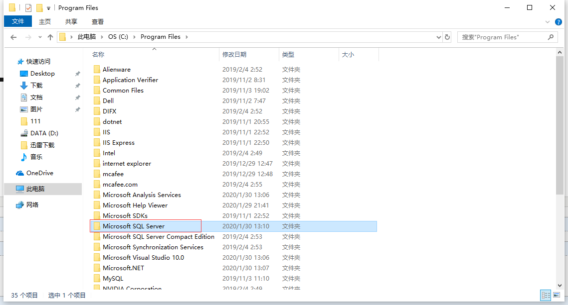Open 下载 in the navigation pane
This screenshot has width=568, height=305.
point(36,85)
